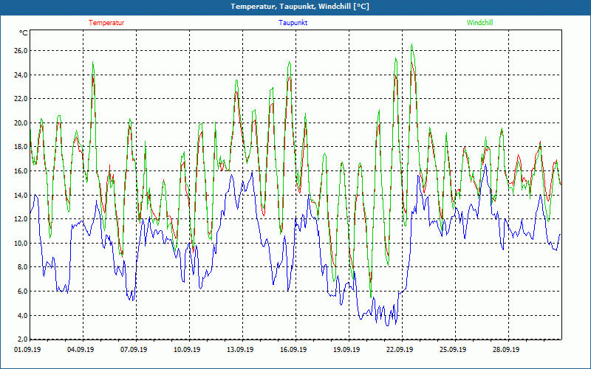Click the 01.09.19 date label
This screenshot has height=369, width=591.
(27, 349)
